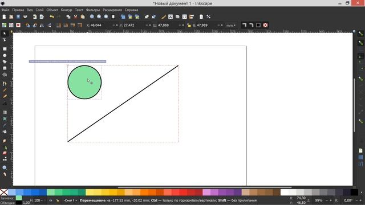
Task: Toggle current layer lock in status bar
Action: (58, 200)
